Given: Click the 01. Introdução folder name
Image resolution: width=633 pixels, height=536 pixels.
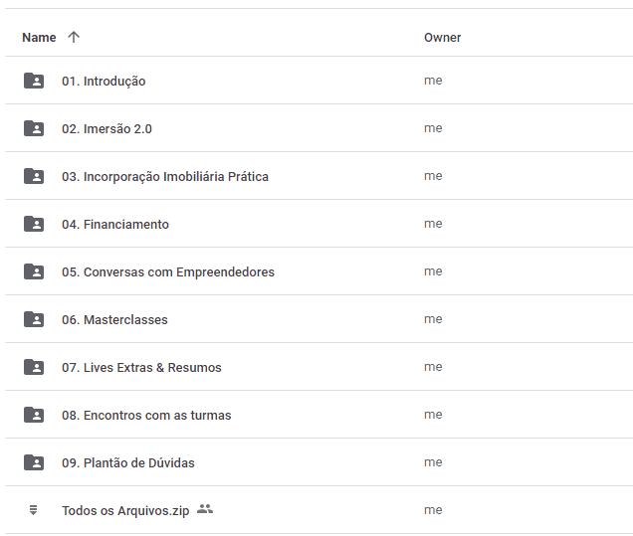Looking at the screenshot, I should 104,82.
